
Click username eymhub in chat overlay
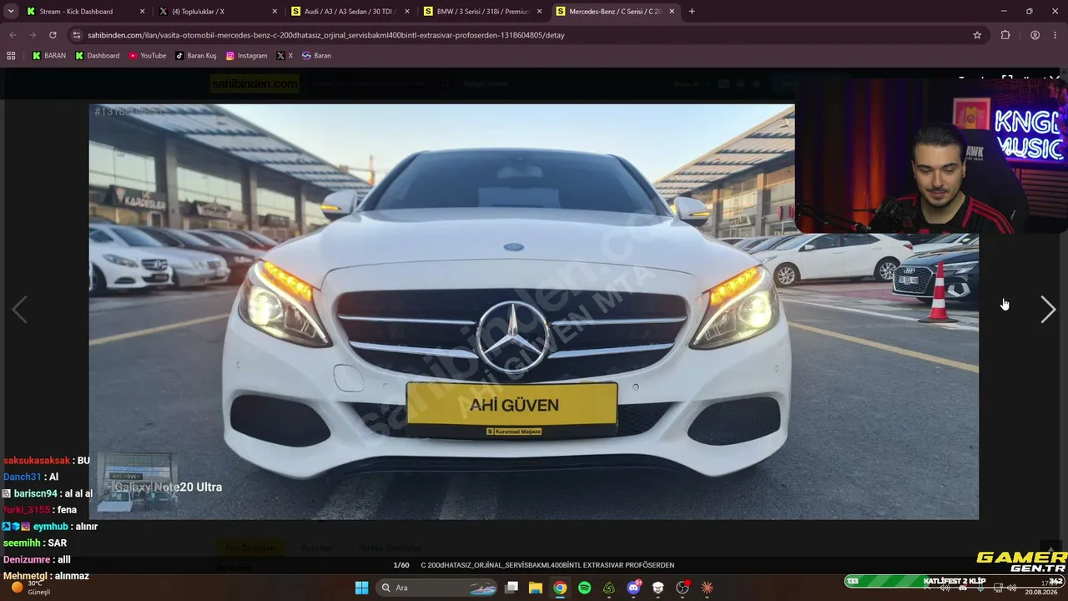[50, 527]
